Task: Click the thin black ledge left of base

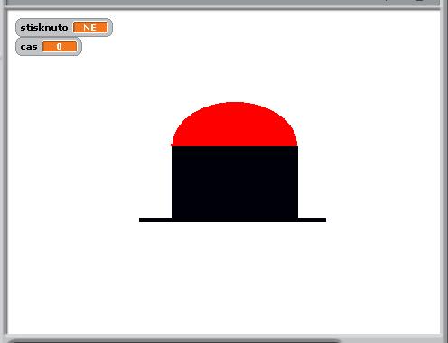Action: pos(155,220)
